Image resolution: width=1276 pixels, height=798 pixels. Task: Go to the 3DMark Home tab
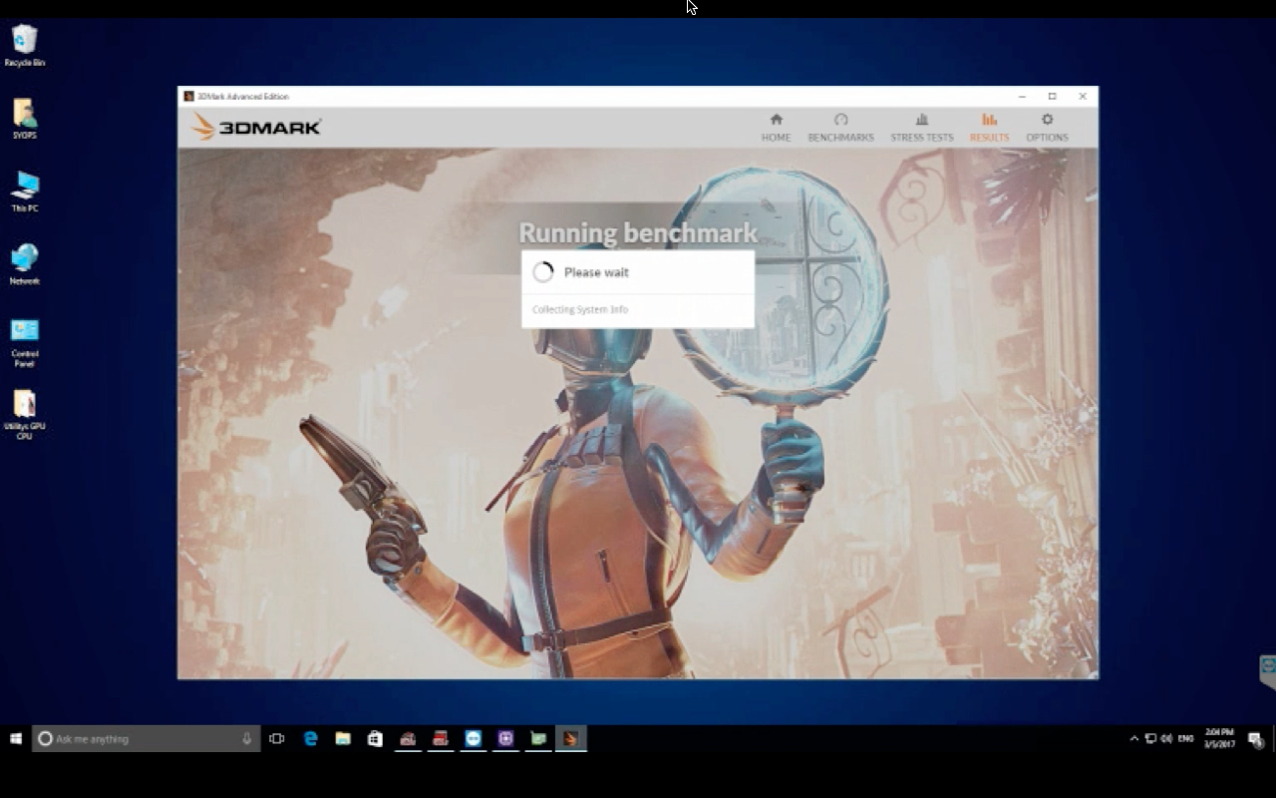[x=776, y=128]
